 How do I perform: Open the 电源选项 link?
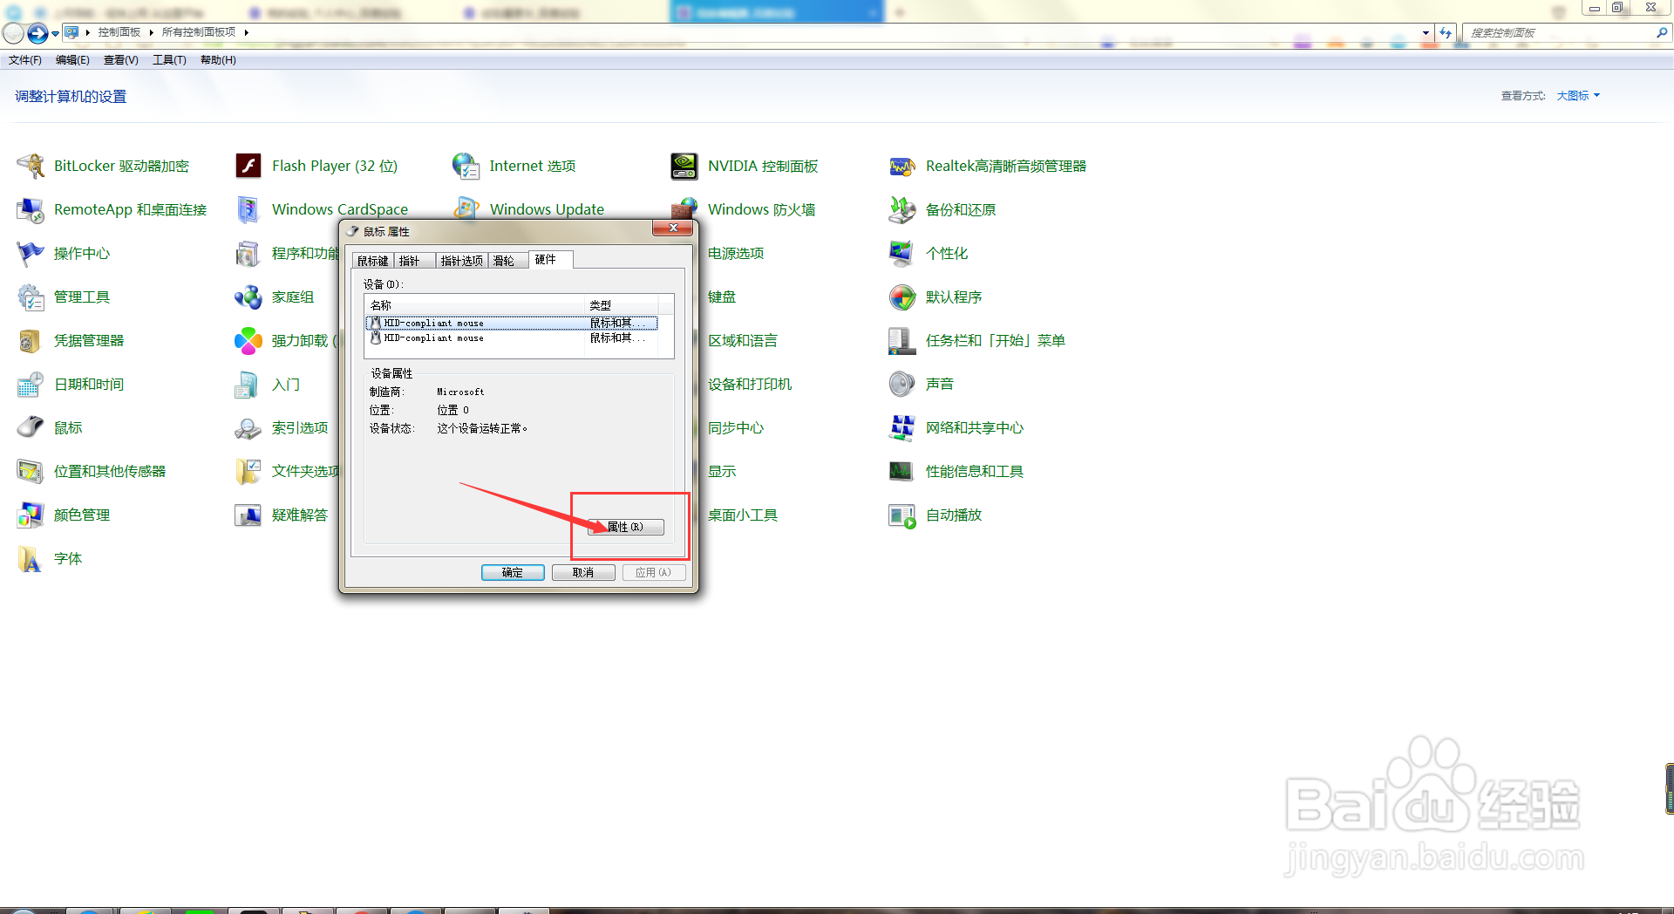pos(736,253)
